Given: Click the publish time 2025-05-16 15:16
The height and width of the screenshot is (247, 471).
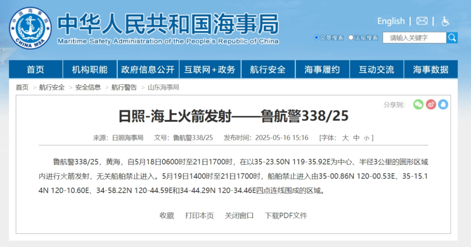Looking at the screenshot, I should (282, 138).
